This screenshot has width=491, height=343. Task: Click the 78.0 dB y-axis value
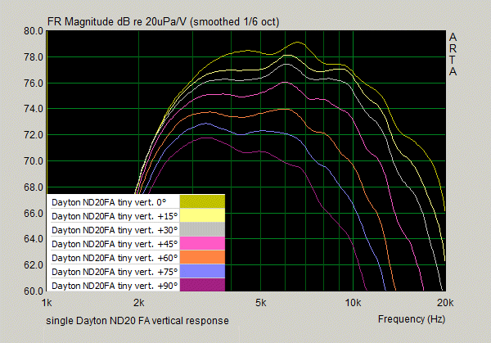[x=34, y=57]
